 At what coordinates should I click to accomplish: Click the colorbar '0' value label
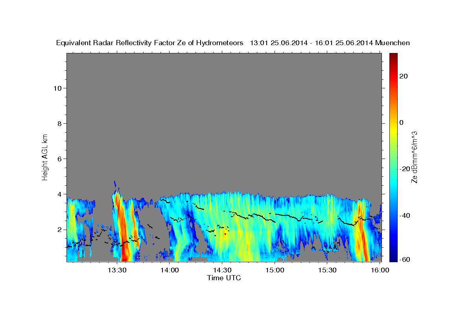pyautogui.click(x=401, y=122)
